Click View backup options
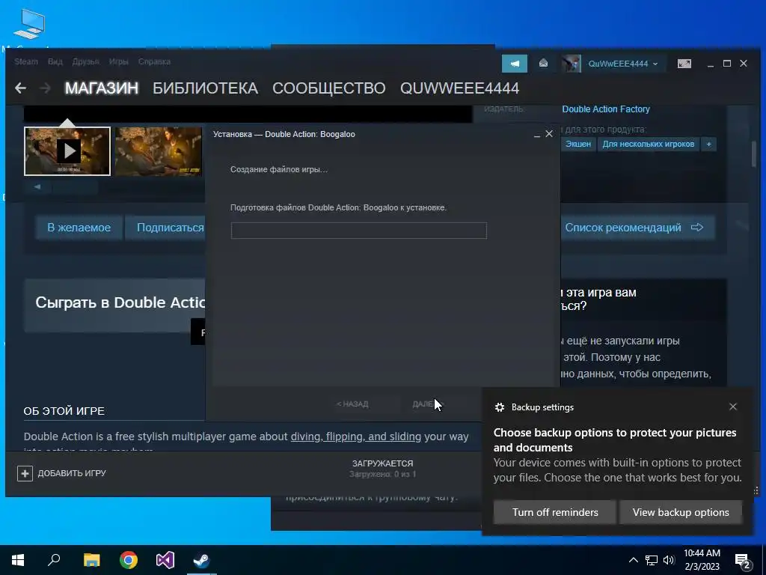 (x=681, y=512)
